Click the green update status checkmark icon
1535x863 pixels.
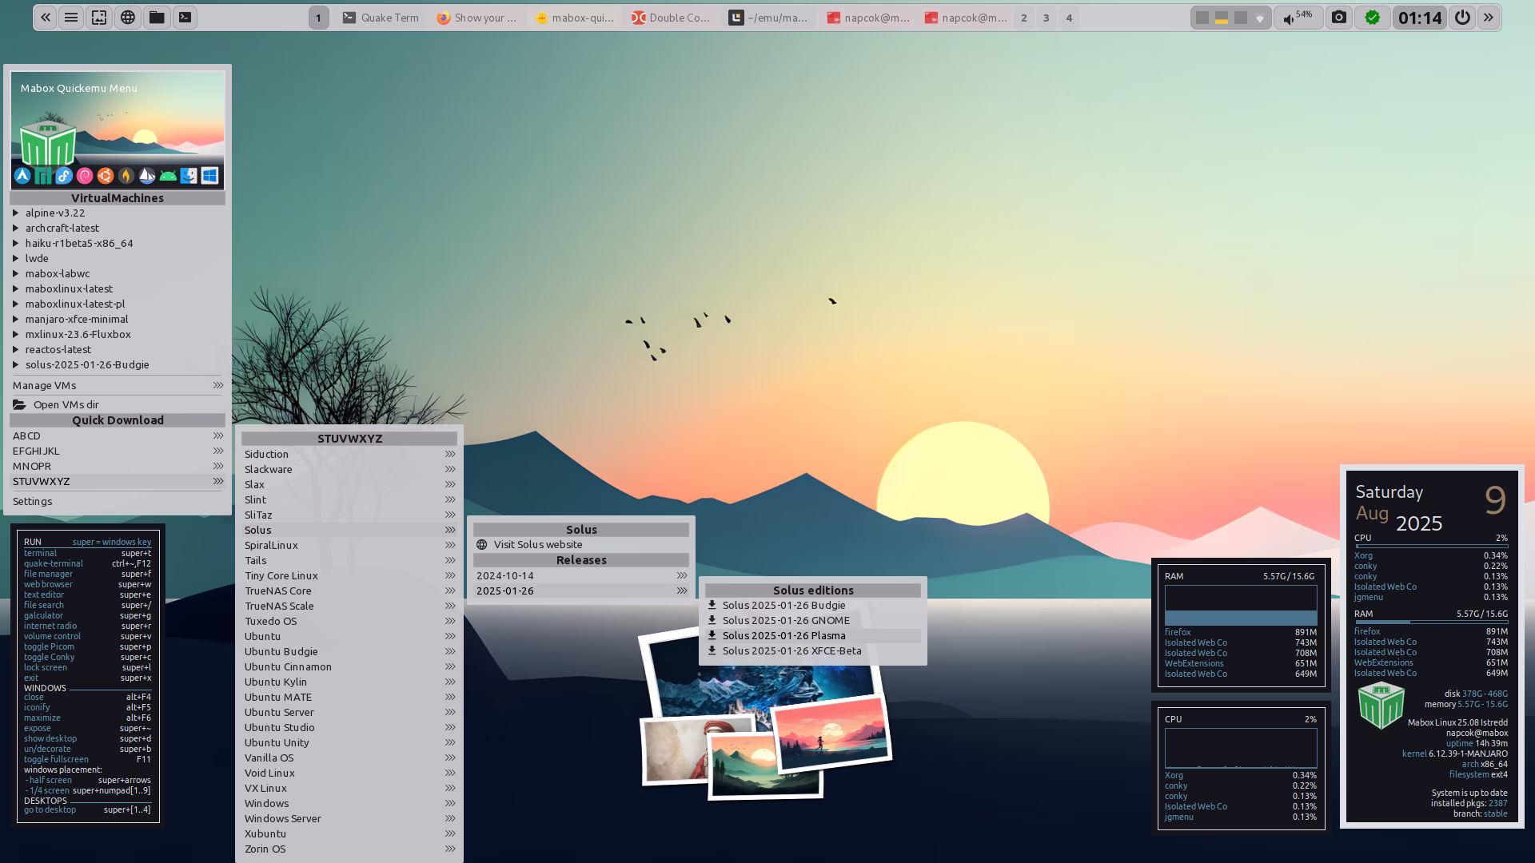click(1372, 17)
